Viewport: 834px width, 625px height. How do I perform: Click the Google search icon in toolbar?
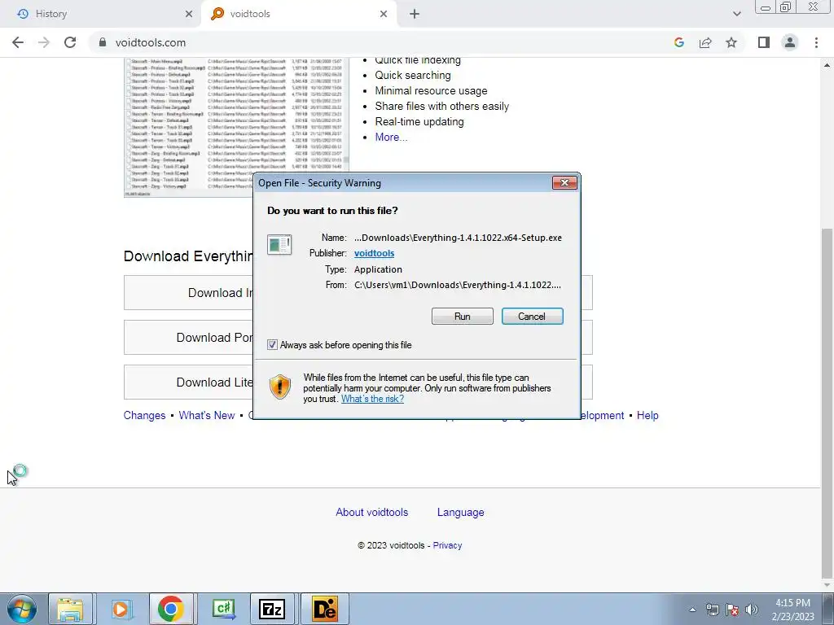[678, 42]
